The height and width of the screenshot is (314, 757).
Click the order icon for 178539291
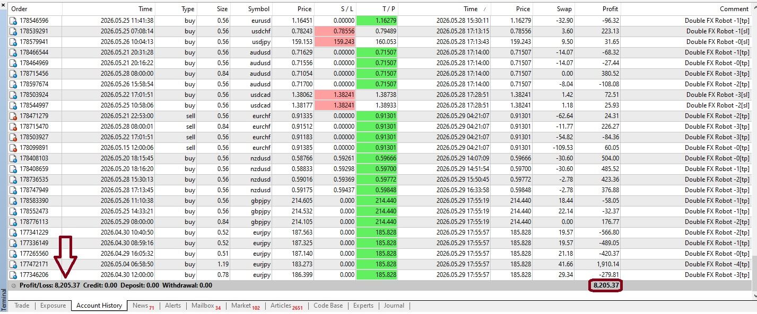pos(14,31)
